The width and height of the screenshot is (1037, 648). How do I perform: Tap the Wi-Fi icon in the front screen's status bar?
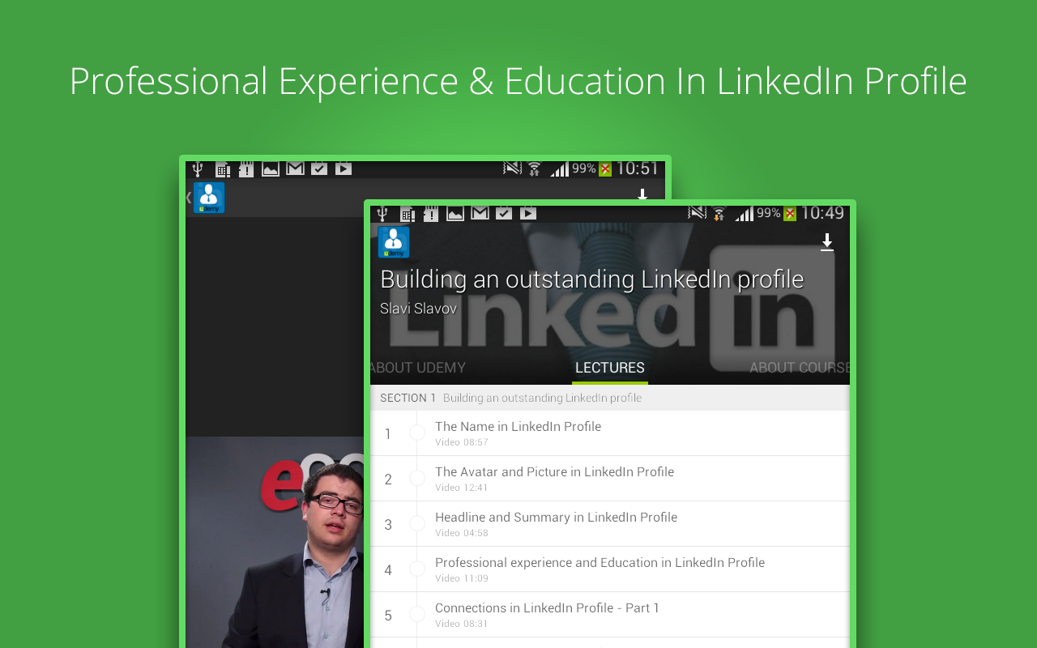(x=719, y=213)
